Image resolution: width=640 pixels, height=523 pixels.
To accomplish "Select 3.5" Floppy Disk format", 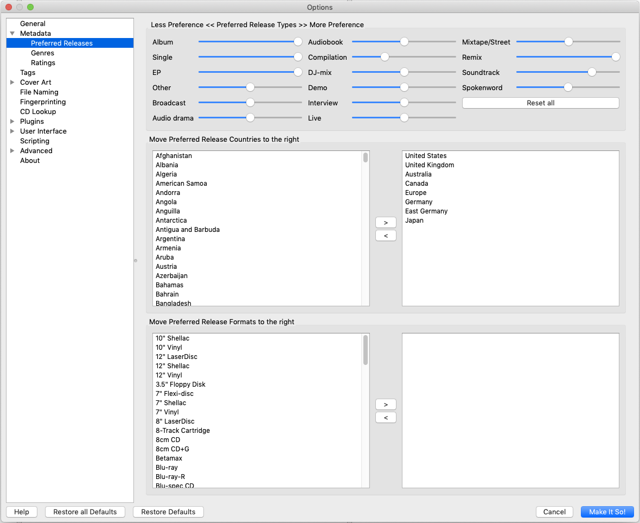I will pyautogui.click(x=181, y=385).
